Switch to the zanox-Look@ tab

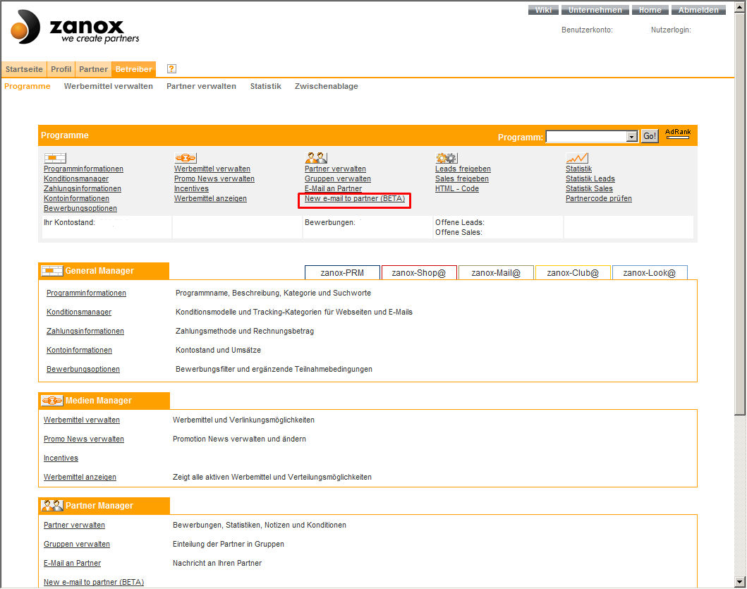click(x=650, y=272)
